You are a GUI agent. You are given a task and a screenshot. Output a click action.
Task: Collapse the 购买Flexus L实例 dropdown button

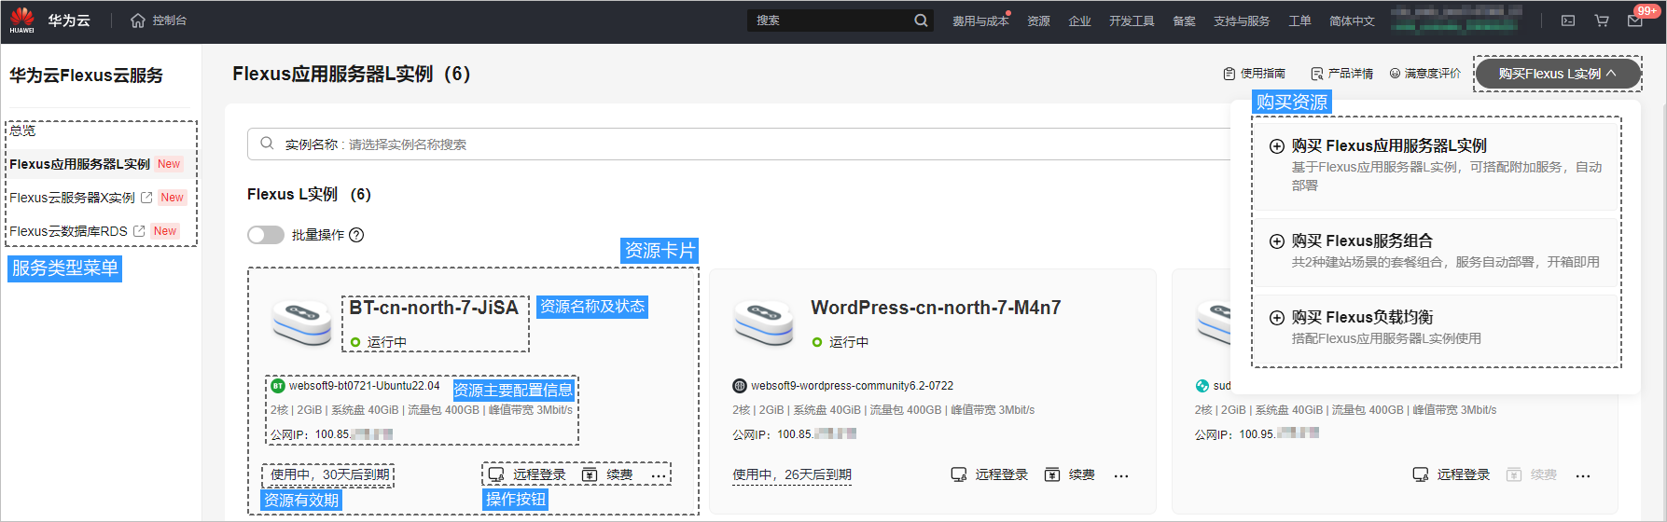tap(1558, 74)
